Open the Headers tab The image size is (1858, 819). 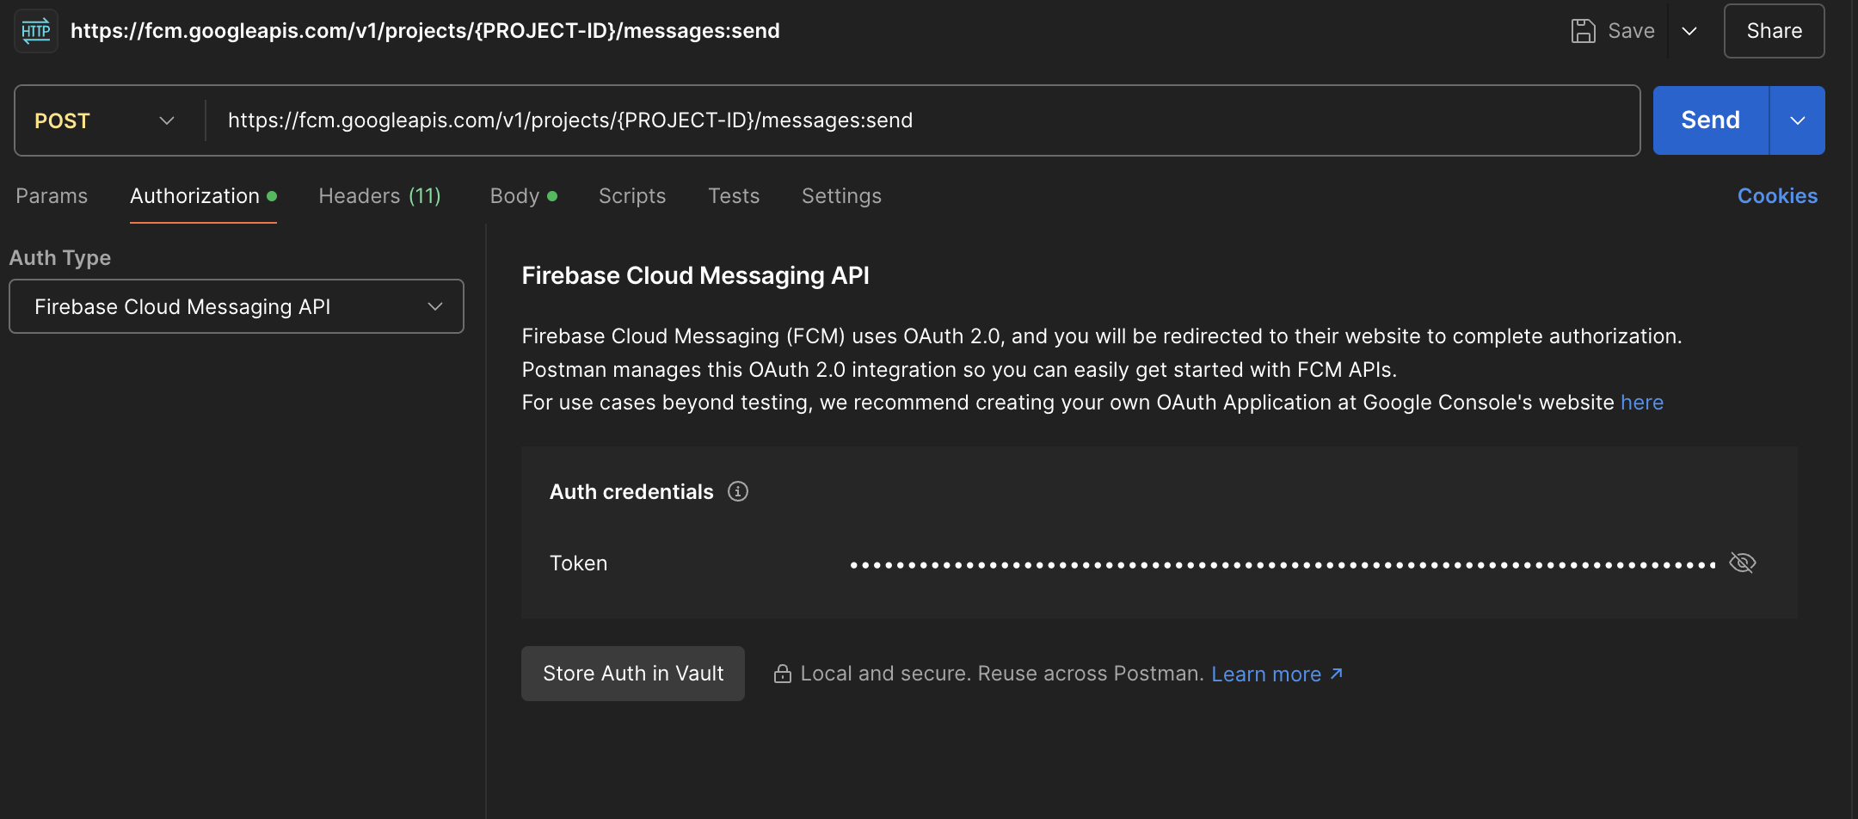(x=379, y=196)
